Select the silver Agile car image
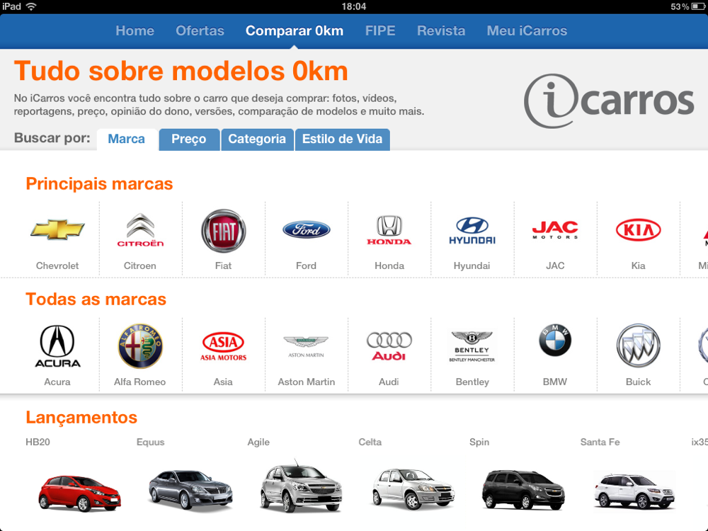The width and height of the screenshot is (708, 531). 301,487
